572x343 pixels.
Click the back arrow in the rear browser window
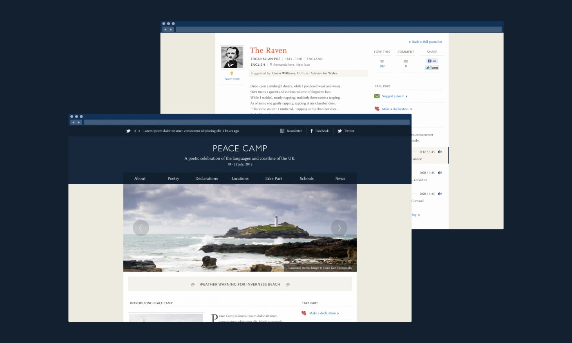(165, 29)
